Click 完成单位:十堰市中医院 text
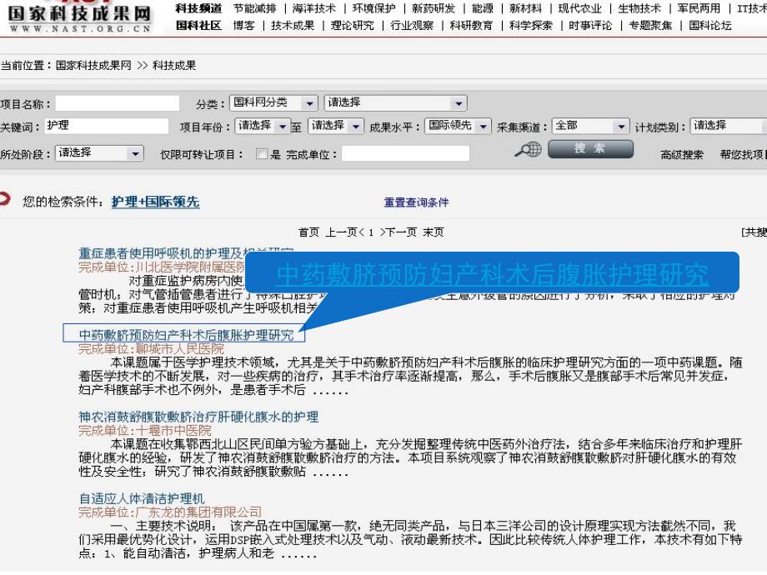The height and width of the screenshot is (575, 767). [x=145, y=430]
